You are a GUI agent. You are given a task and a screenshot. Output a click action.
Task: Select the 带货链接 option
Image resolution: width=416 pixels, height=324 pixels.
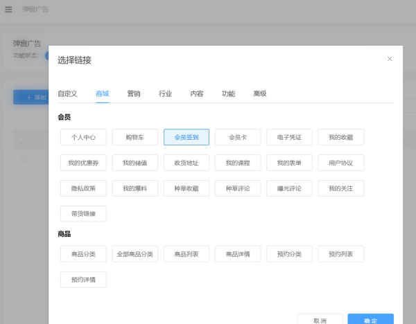coord(83,213)
